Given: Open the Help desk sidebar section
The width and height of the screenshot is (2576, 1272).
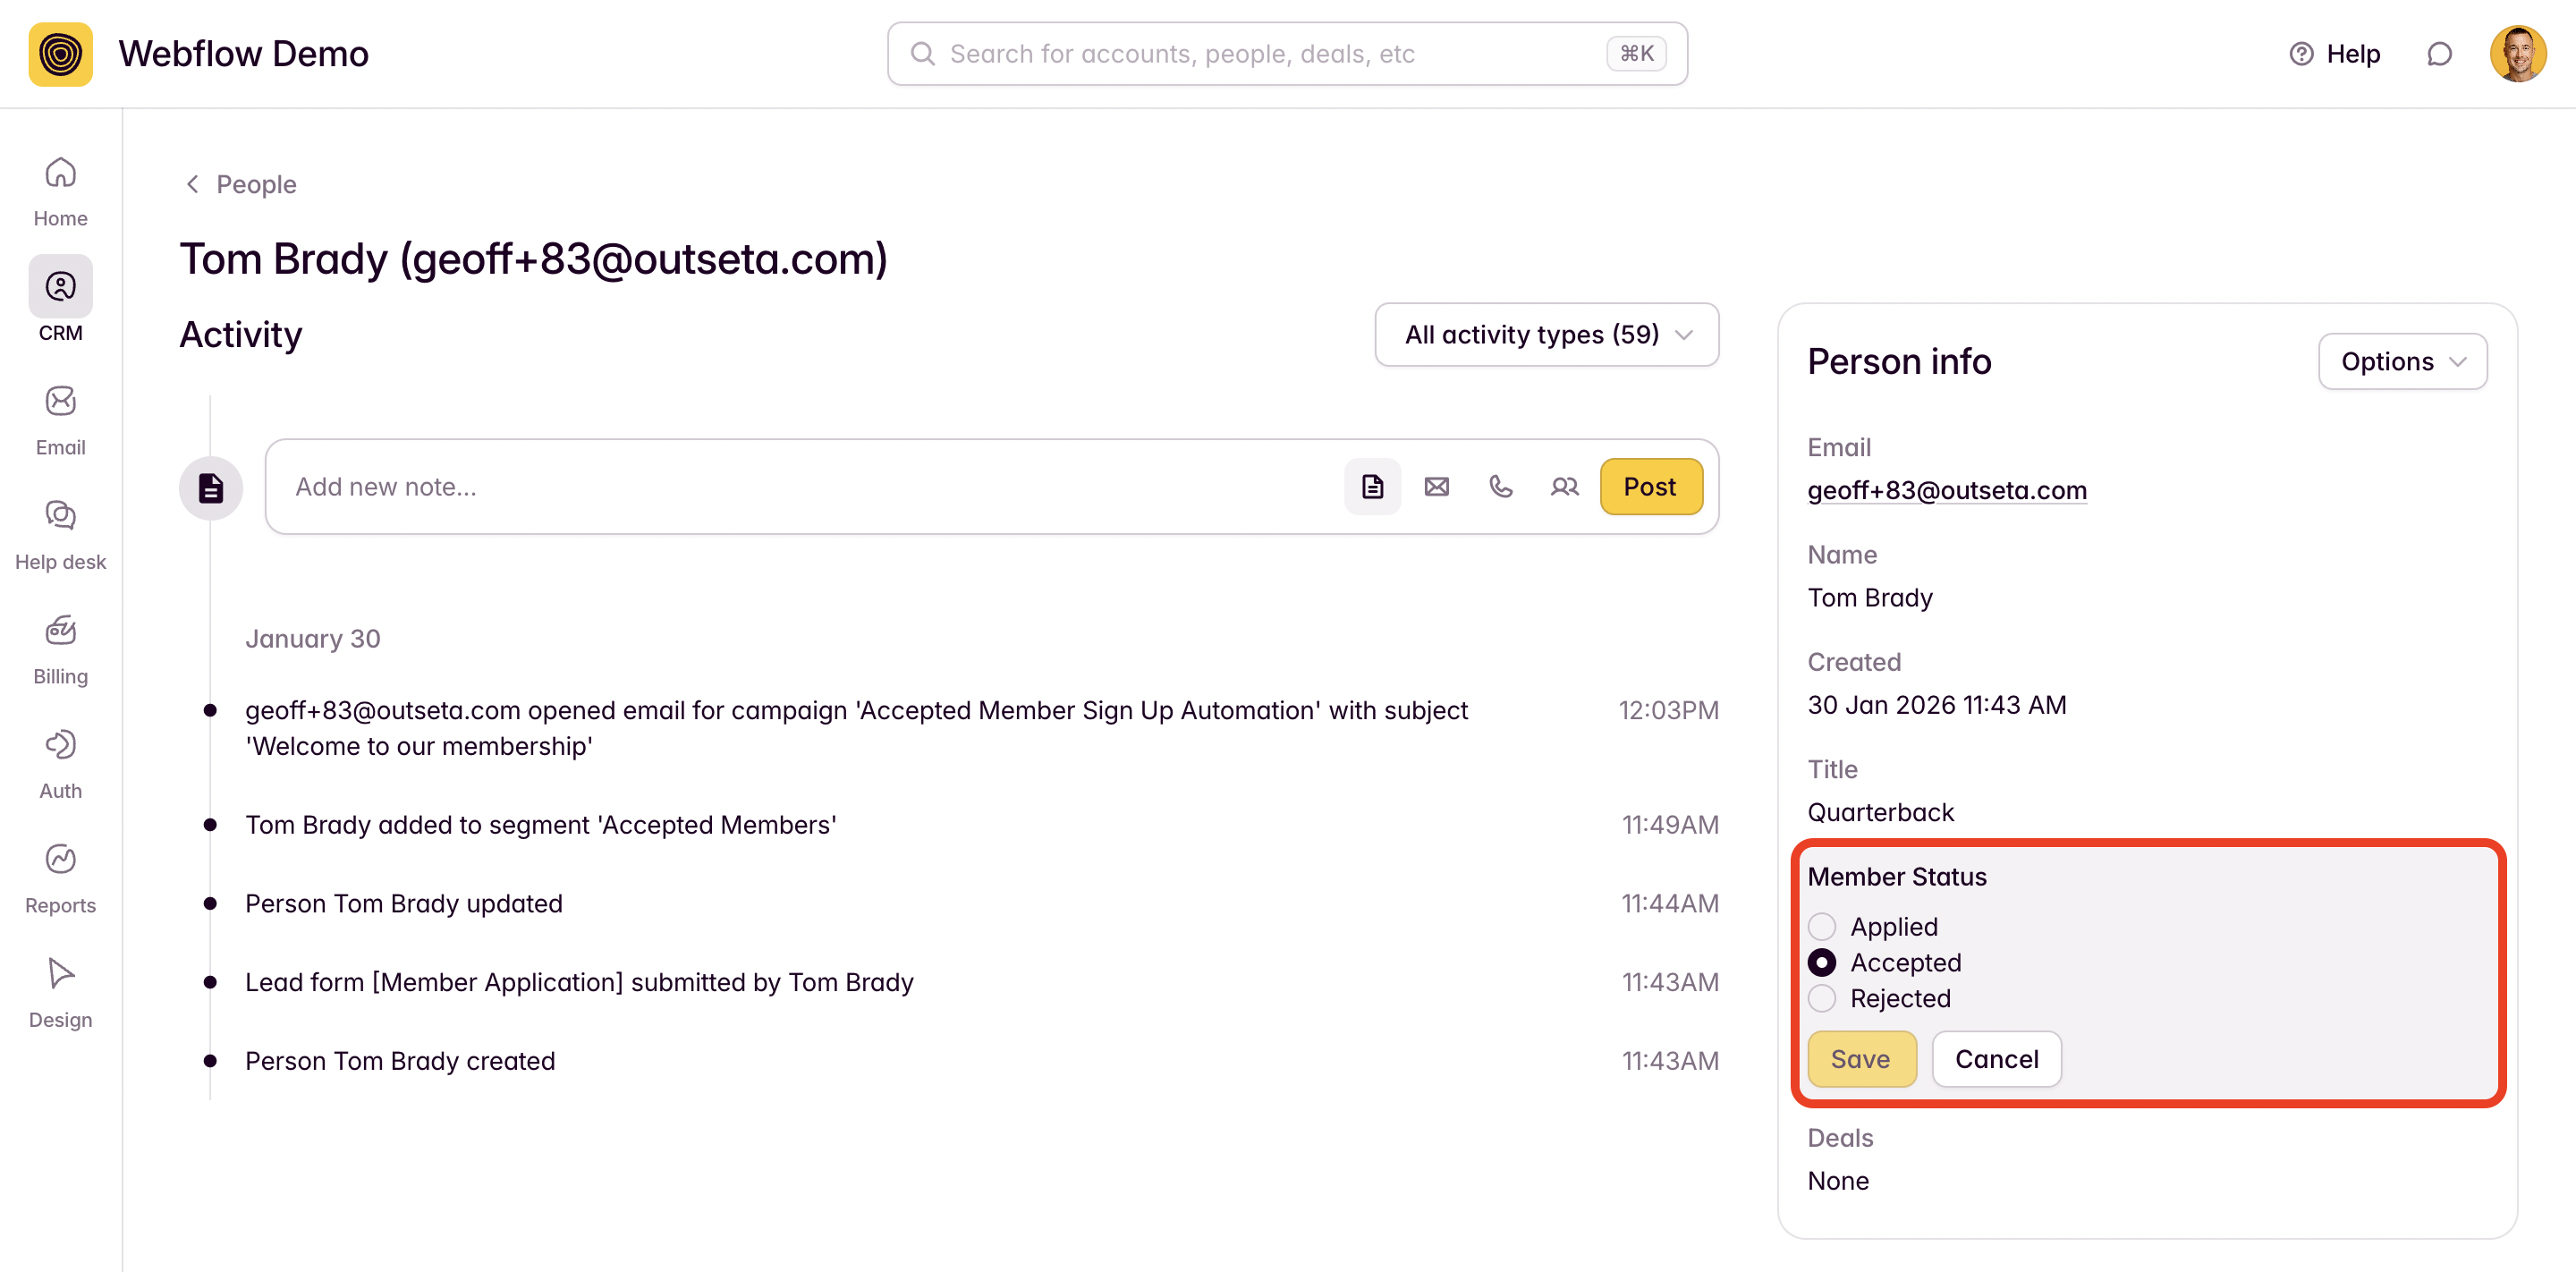Looking at the screenshot, I should coord(60,535).
